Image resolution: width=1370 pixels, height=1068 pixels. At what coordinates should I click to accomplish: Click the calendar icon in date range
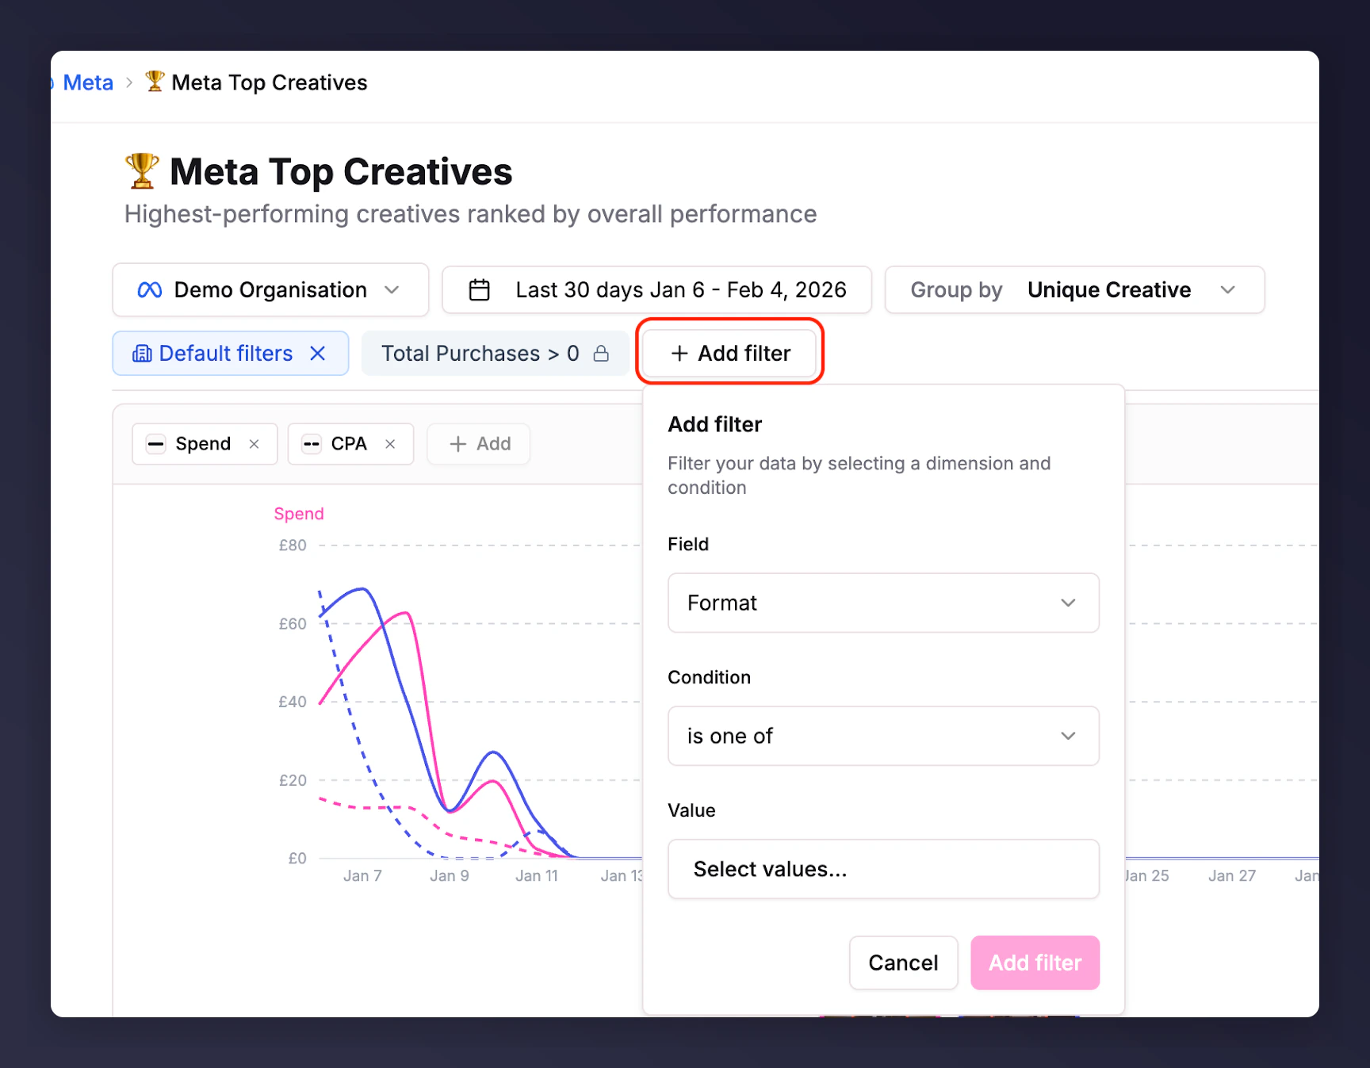pos(480,290)
